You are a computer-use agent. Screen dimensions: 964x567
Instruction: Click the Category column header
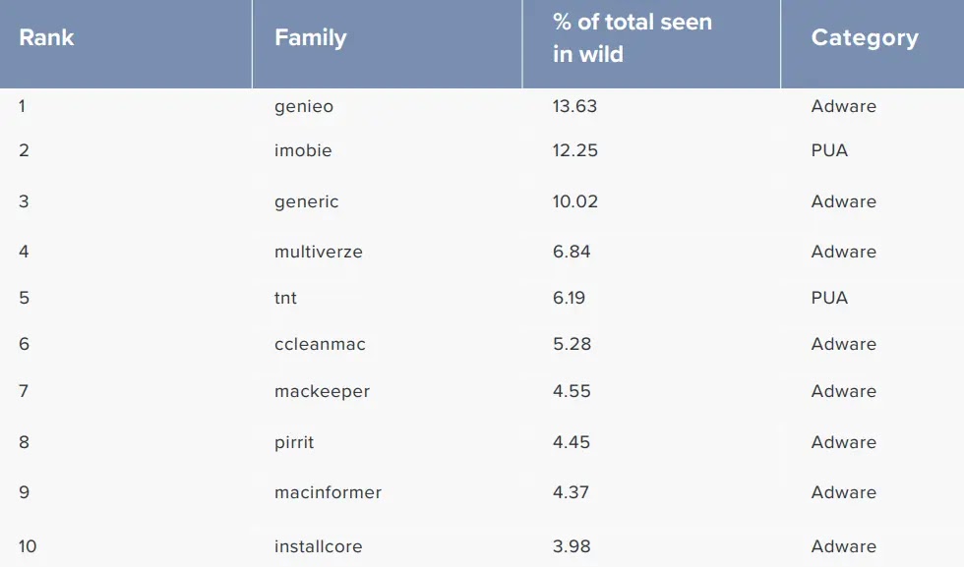tap(865, 38)
